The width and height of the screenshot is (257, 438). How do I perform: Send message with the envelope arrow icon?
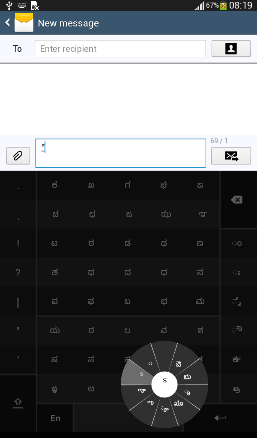(x=231, y=156)
